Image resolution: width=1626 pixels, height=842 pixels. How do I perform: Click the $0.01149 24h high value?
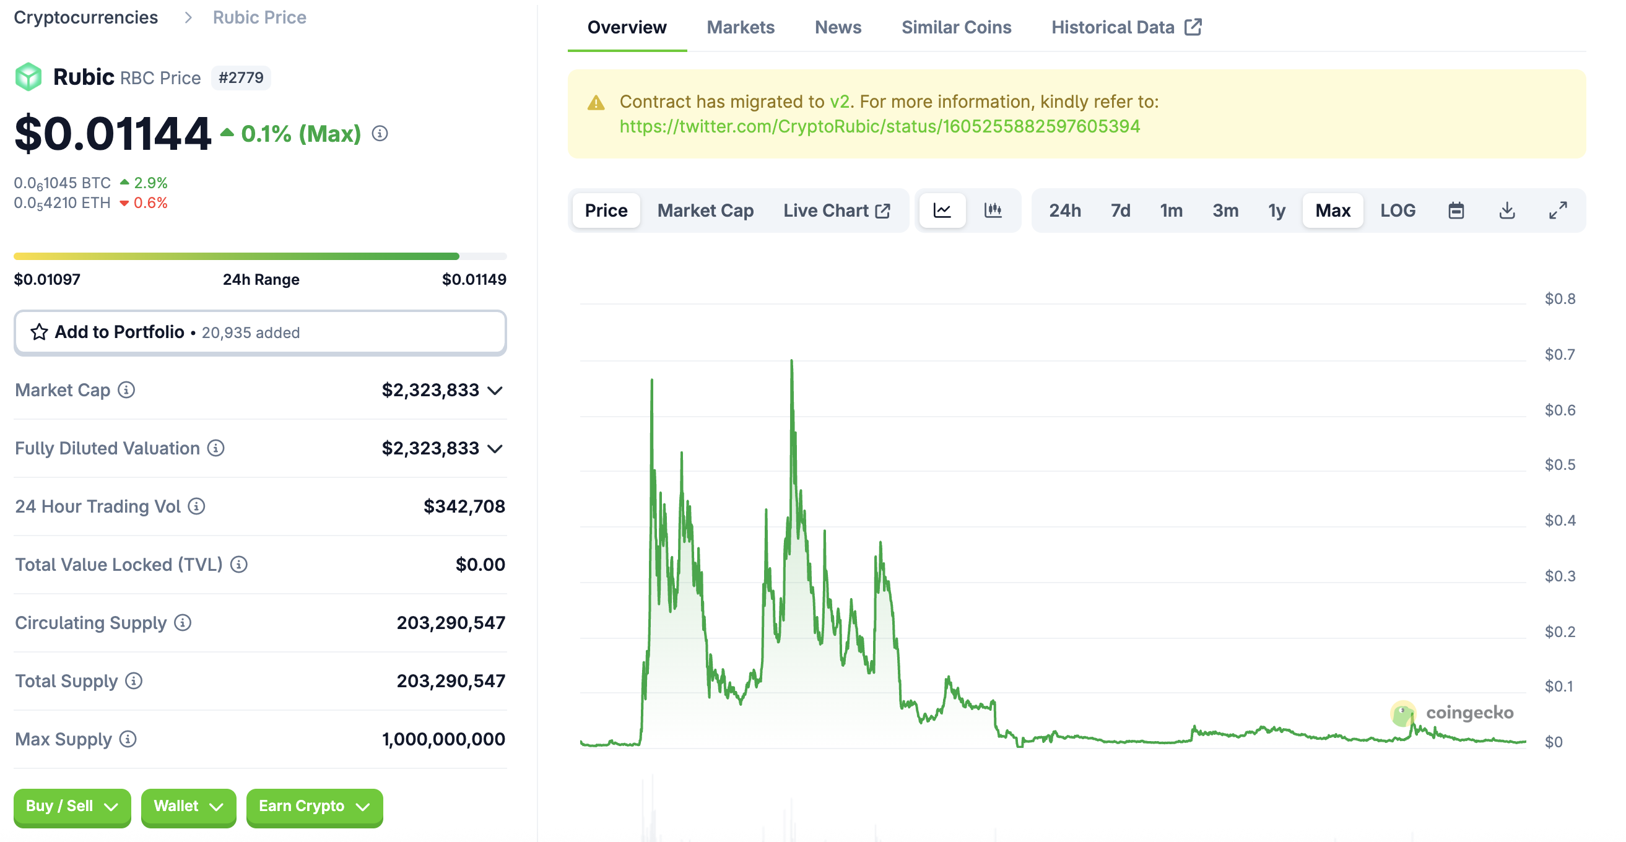pyautogui.click(x=474, y=280)
